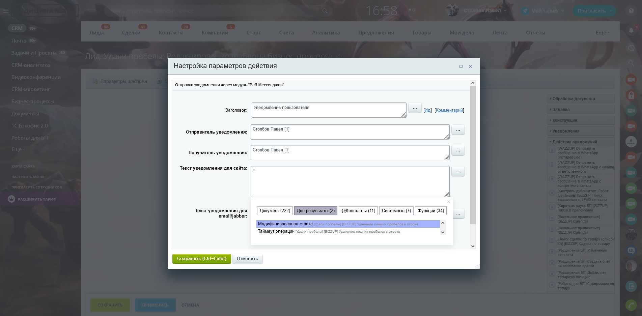Image resolution: width=642 pixels, height=316 pixels.
Task: Click the [Комментарий] link
Action: click(449, 110)
